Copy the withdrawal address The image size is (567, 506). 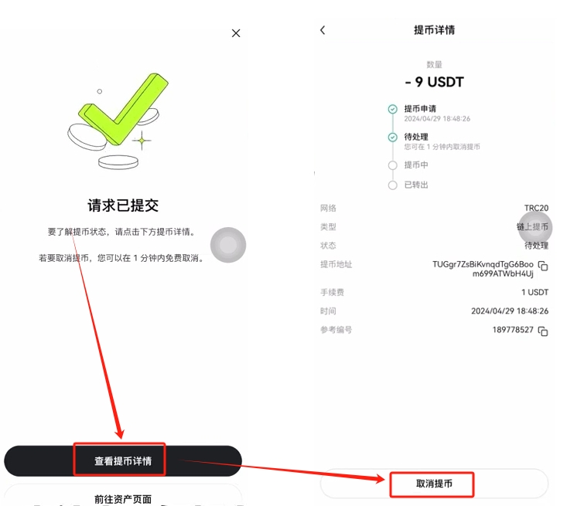click(543, 267)
